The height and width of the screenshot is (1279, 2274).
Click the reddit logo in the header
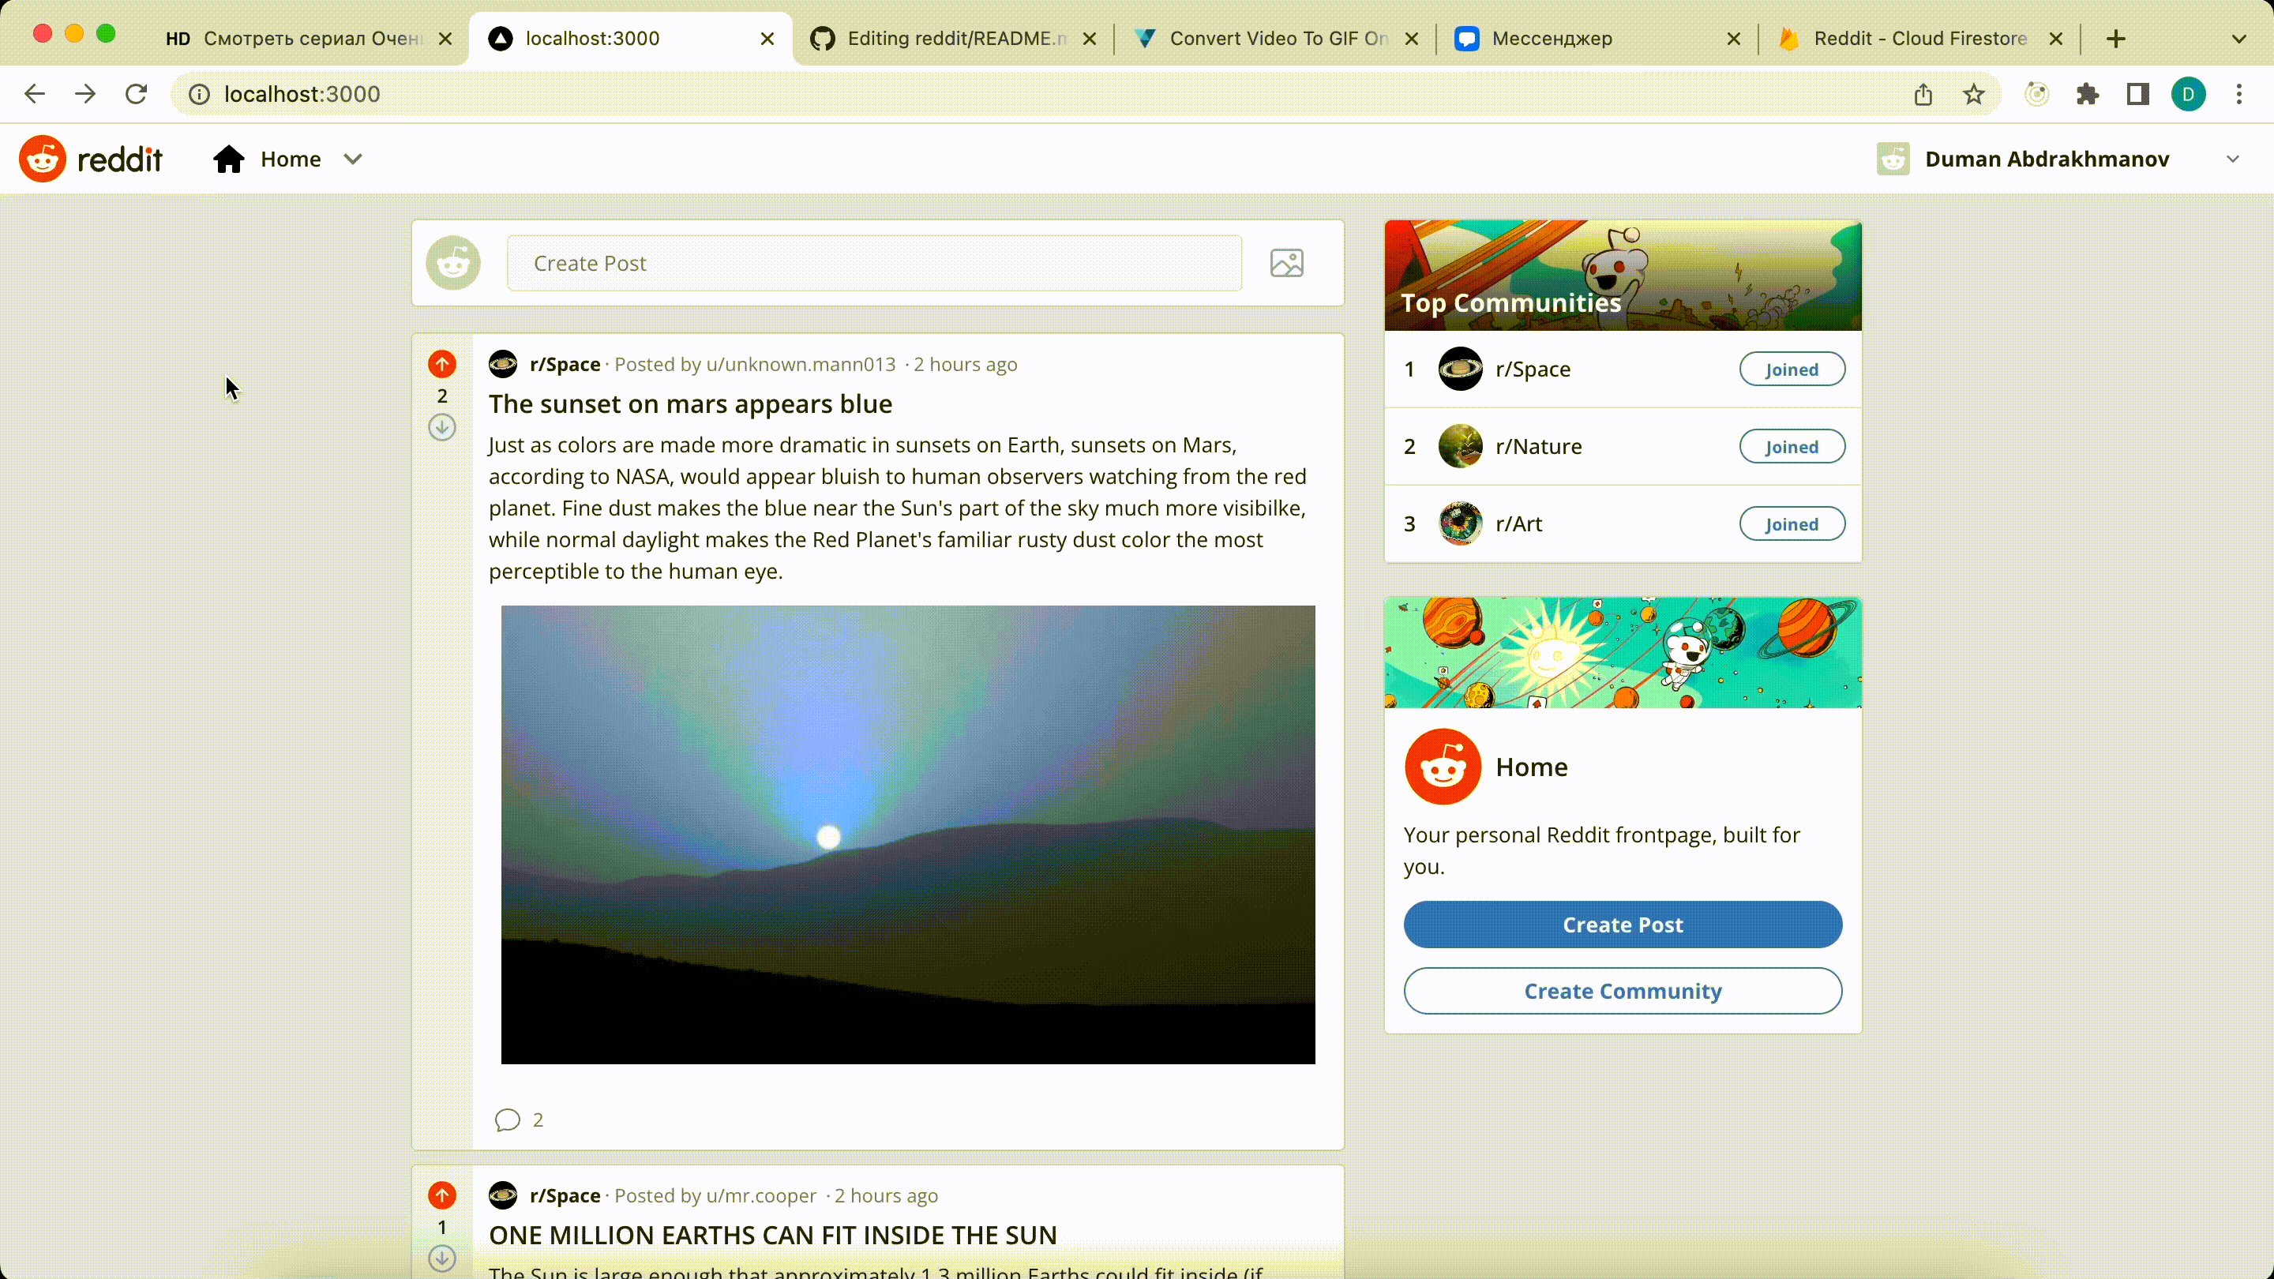tap(91, 159)
